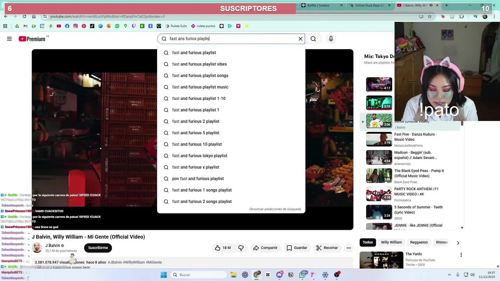Open three-dot menu for The Yards
500x281 pixels.
click(x=461, y=255)
